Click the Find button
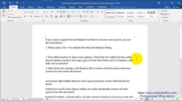182x102 pixels. [164, 11]
